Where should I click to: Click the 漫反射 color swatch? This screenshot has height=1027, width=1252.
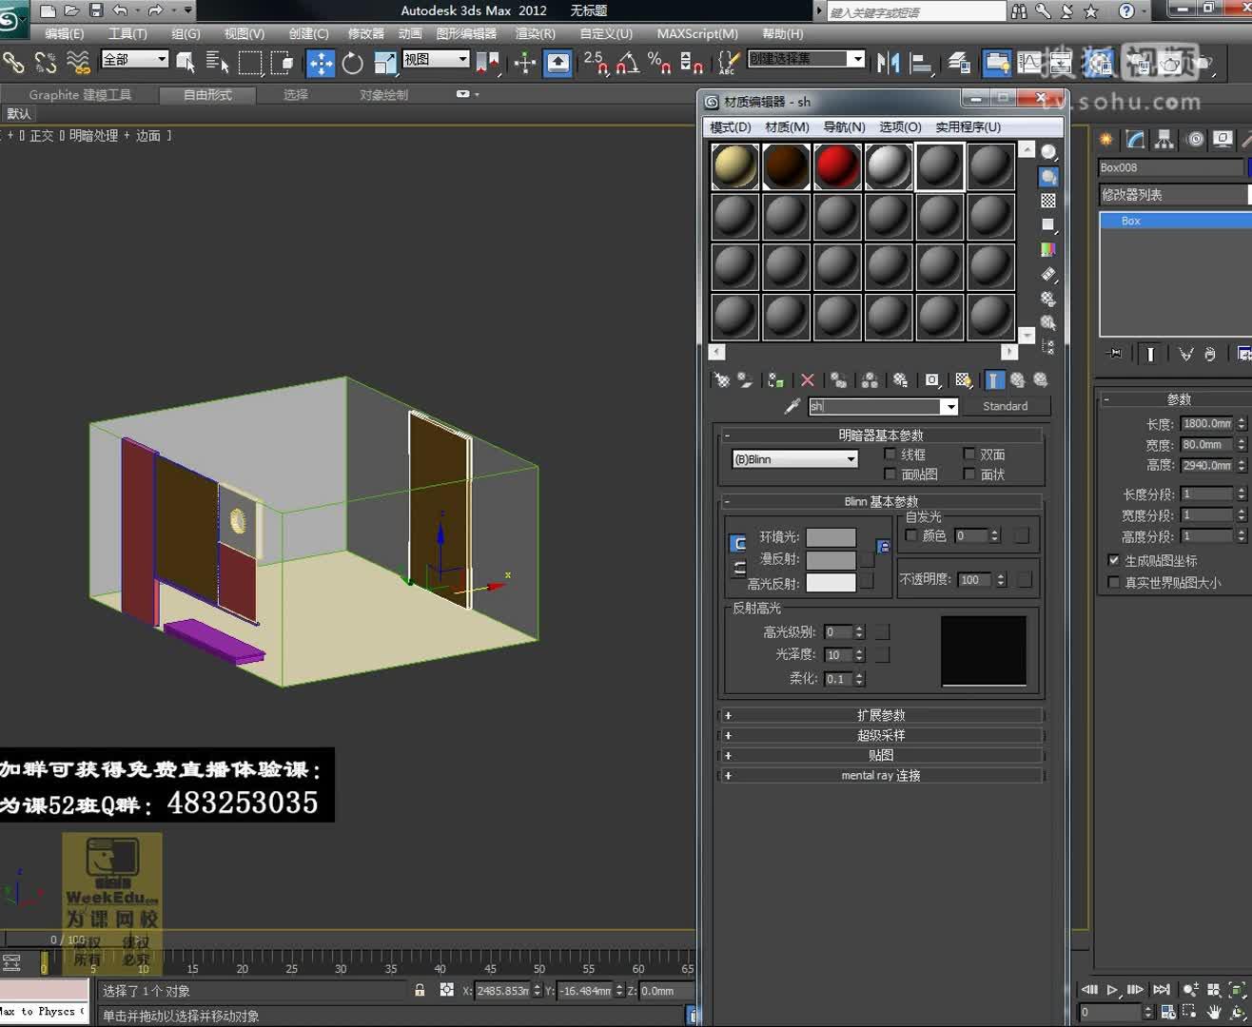[830, 561]
